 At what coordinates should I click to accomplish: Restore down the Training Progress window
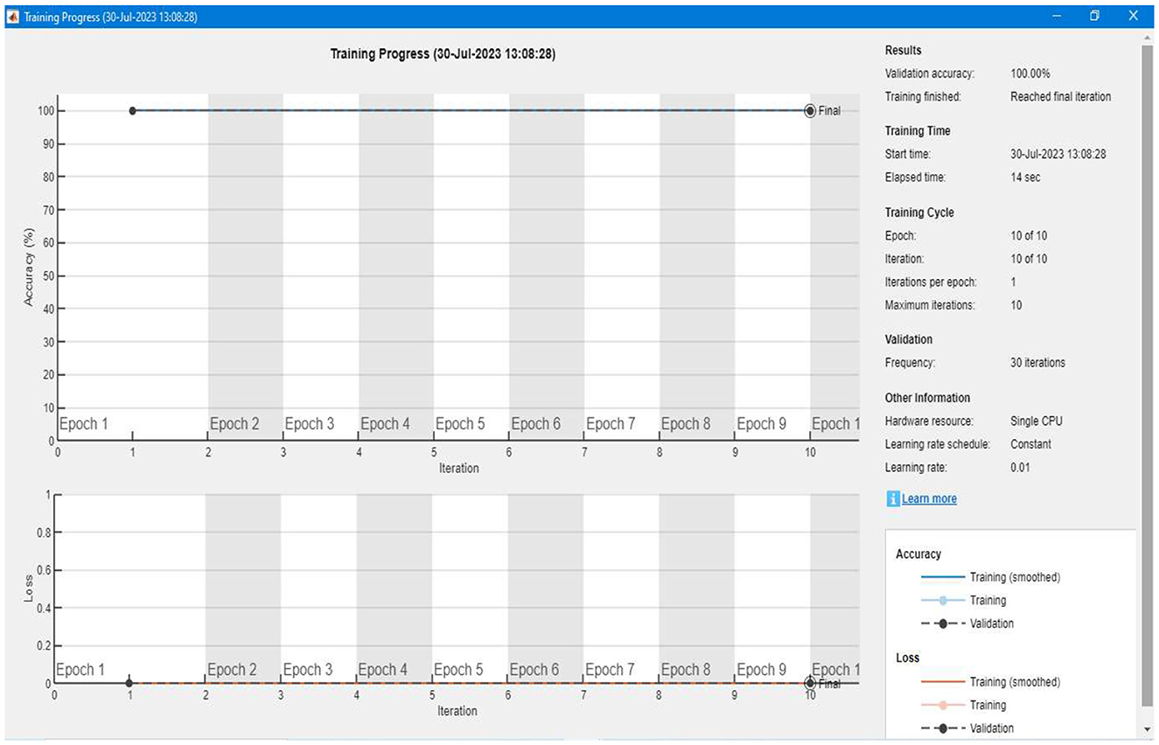1094,16
